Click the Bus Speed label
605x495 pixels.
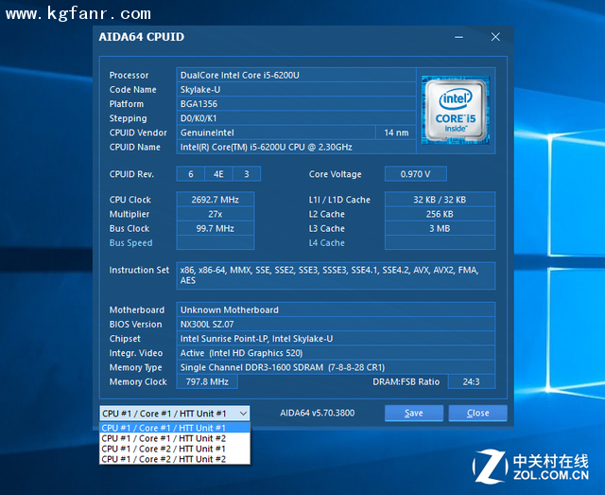(x=130, y=242)
